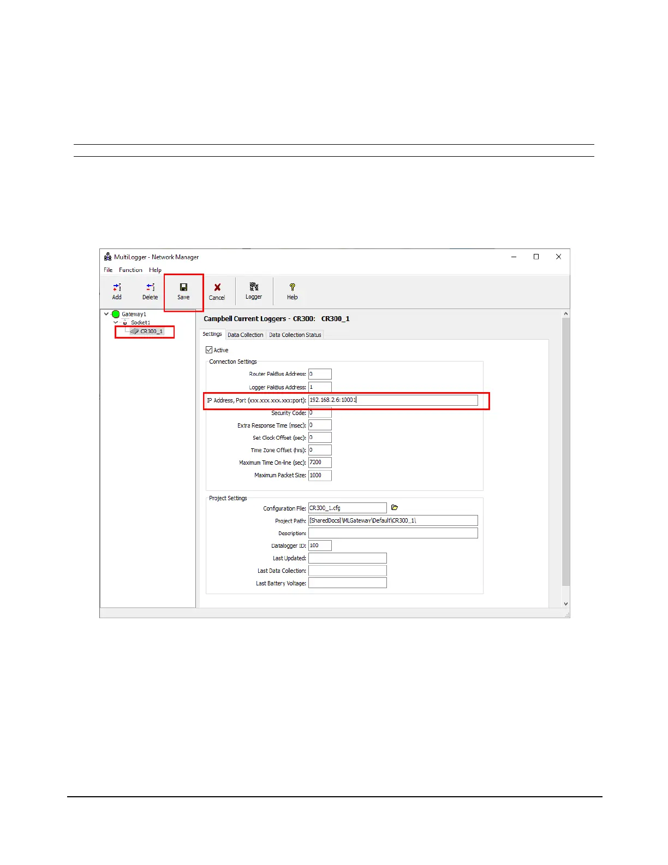Click the scrollbar down arrow

point(566,603)
